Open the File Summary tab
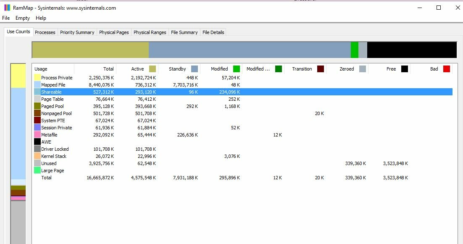 tap(184, 32)
